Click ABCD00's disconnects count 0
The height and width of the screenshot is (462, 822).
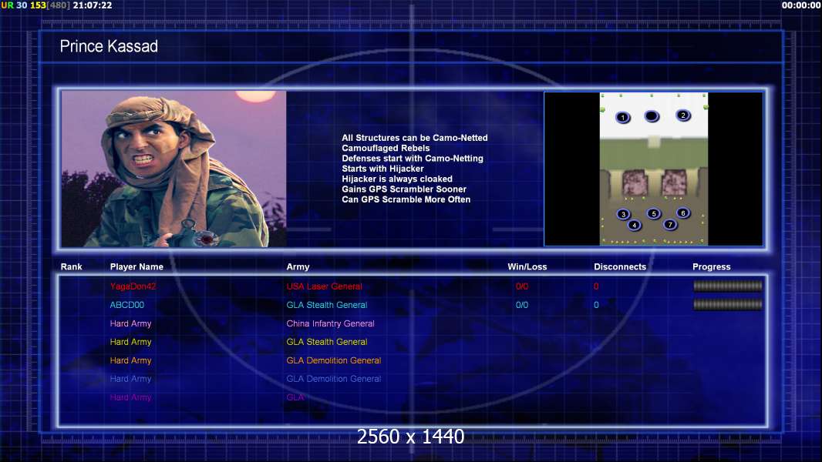pos(596,304)
